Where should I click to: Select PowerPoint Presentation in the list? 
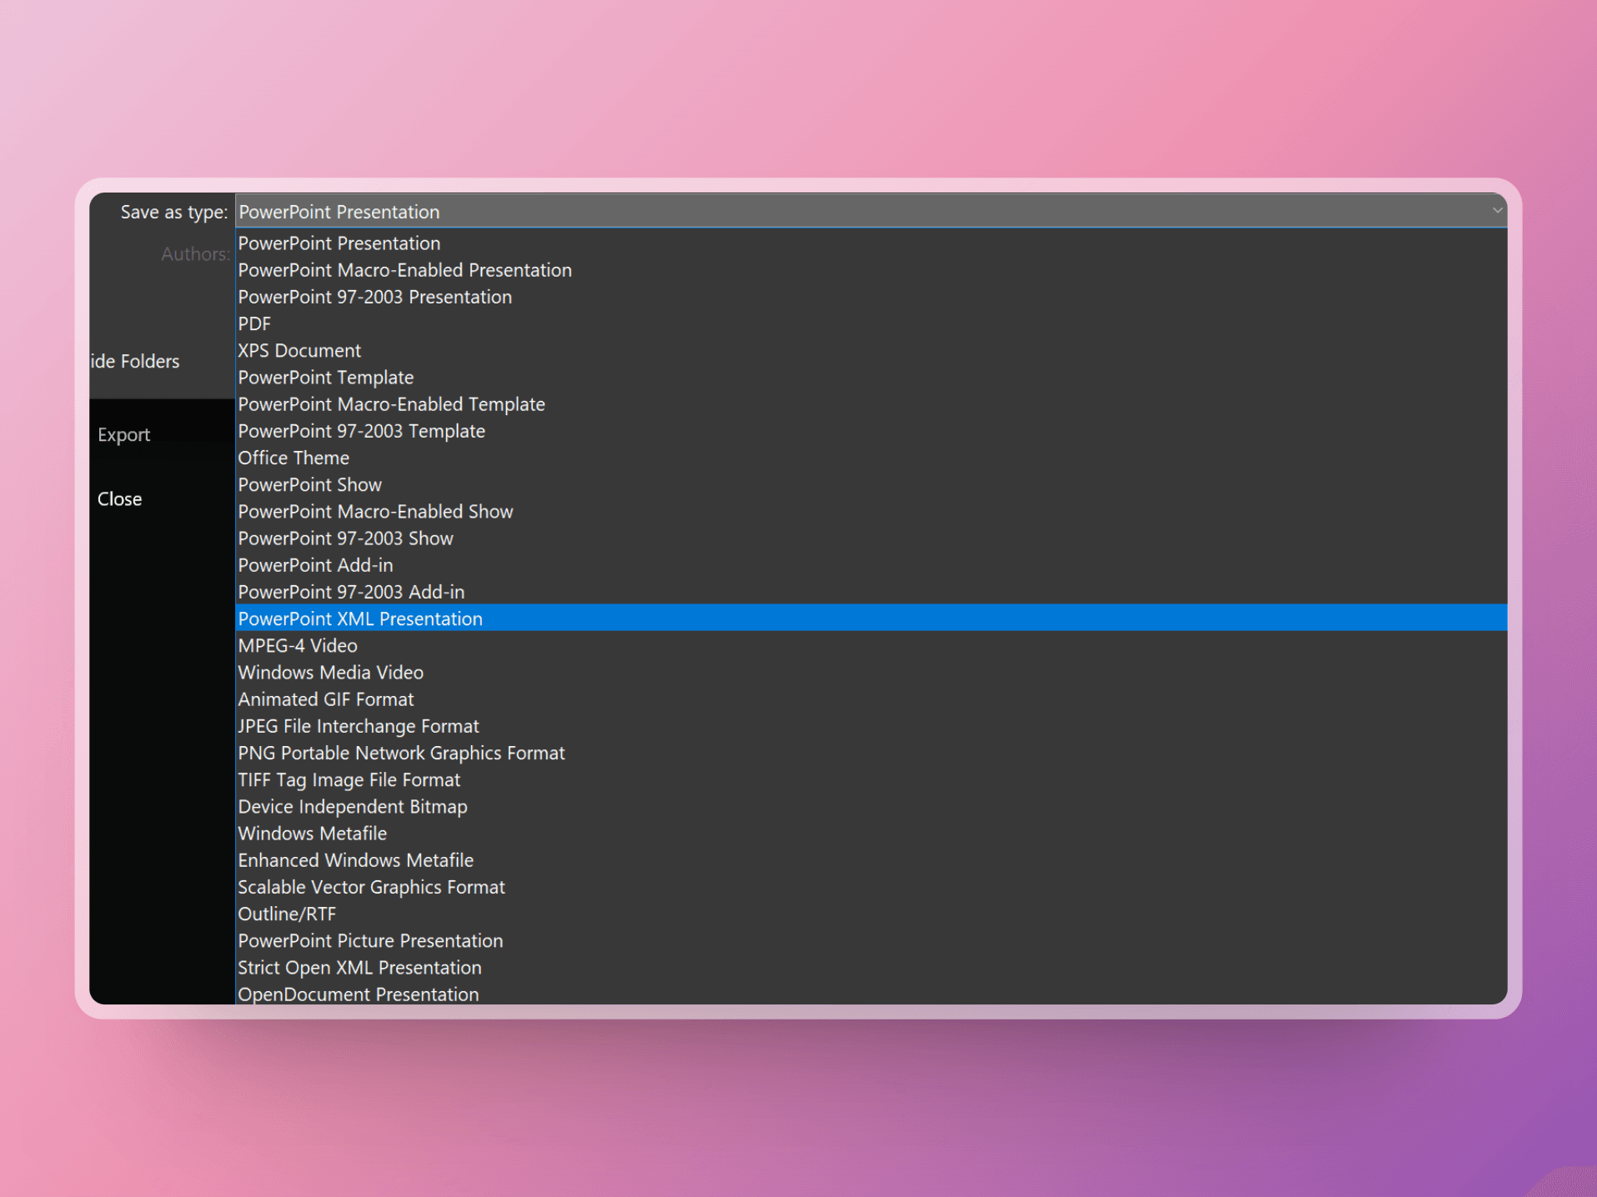click(x=871, y=243)
